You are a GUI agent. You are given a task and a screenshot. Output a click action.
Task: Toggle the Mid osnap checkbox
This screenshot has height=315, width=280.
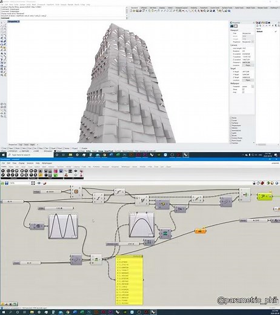(22, 148)
